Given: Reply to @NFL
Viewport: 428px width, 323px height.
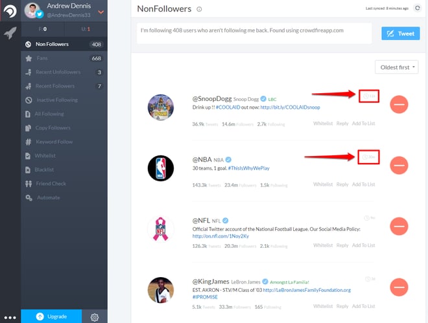Looking at the screenshot, I should (x=342, y=245).
